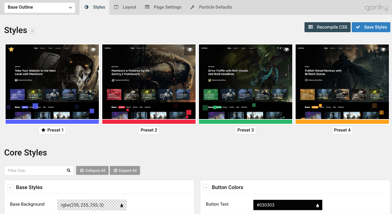Select the Preset 1 thumbnail

[x=52, y=84]
